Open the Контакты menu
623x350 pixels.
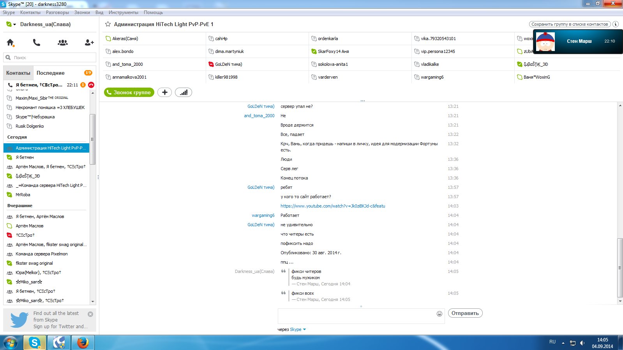coord(30,12)
